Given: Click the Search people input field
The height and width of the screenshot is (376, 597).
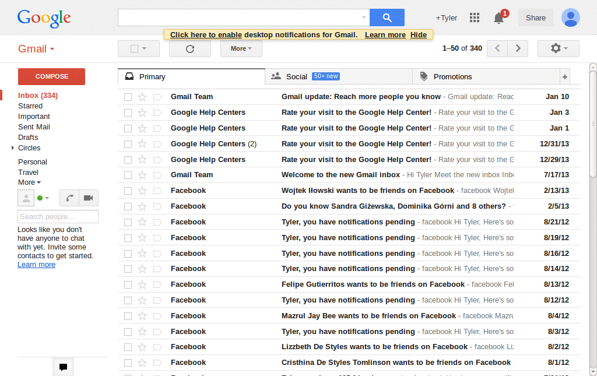Looking at the screenshot, I should 57,216.
